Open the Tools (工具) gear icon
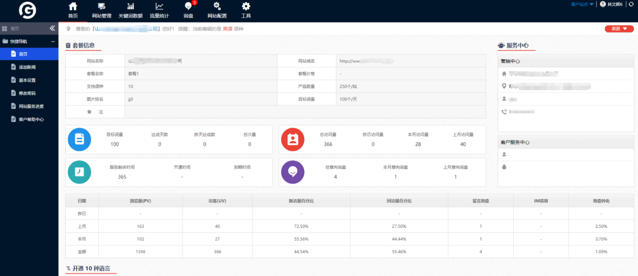The width and height of the screenshot is (638, 276). pyautogui.click(x=246, y=7)
